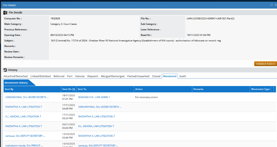The height and width of the screenshot is (147, 277).
Task: Click ADINARAYANA sender link in first row
Action: (27, 97)
